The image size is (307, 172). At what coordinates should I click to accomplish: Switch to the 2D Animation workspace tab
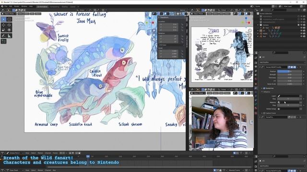pyautogui.click(x=42, y=7)
